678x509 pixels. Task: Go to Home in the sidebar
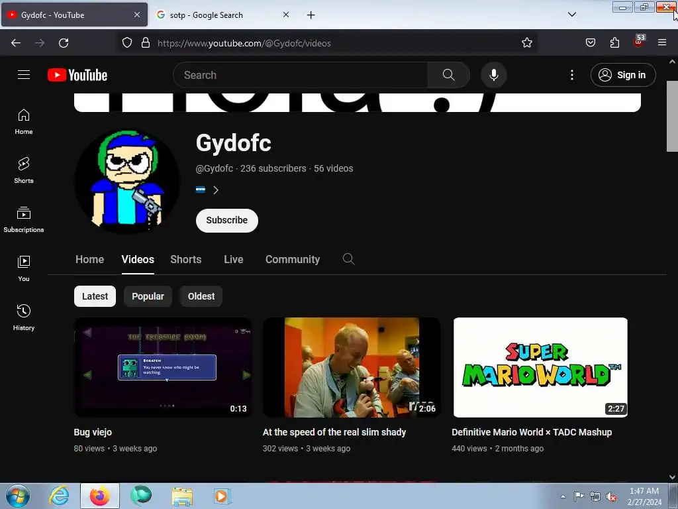click(24, 122)
